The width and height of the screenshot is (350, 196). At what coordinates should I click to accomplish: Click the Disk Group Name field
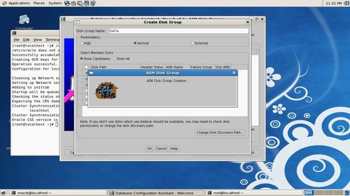coord(178,31)
